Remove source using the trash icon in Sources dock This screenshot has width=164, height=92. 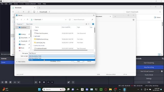pos(40,82)
